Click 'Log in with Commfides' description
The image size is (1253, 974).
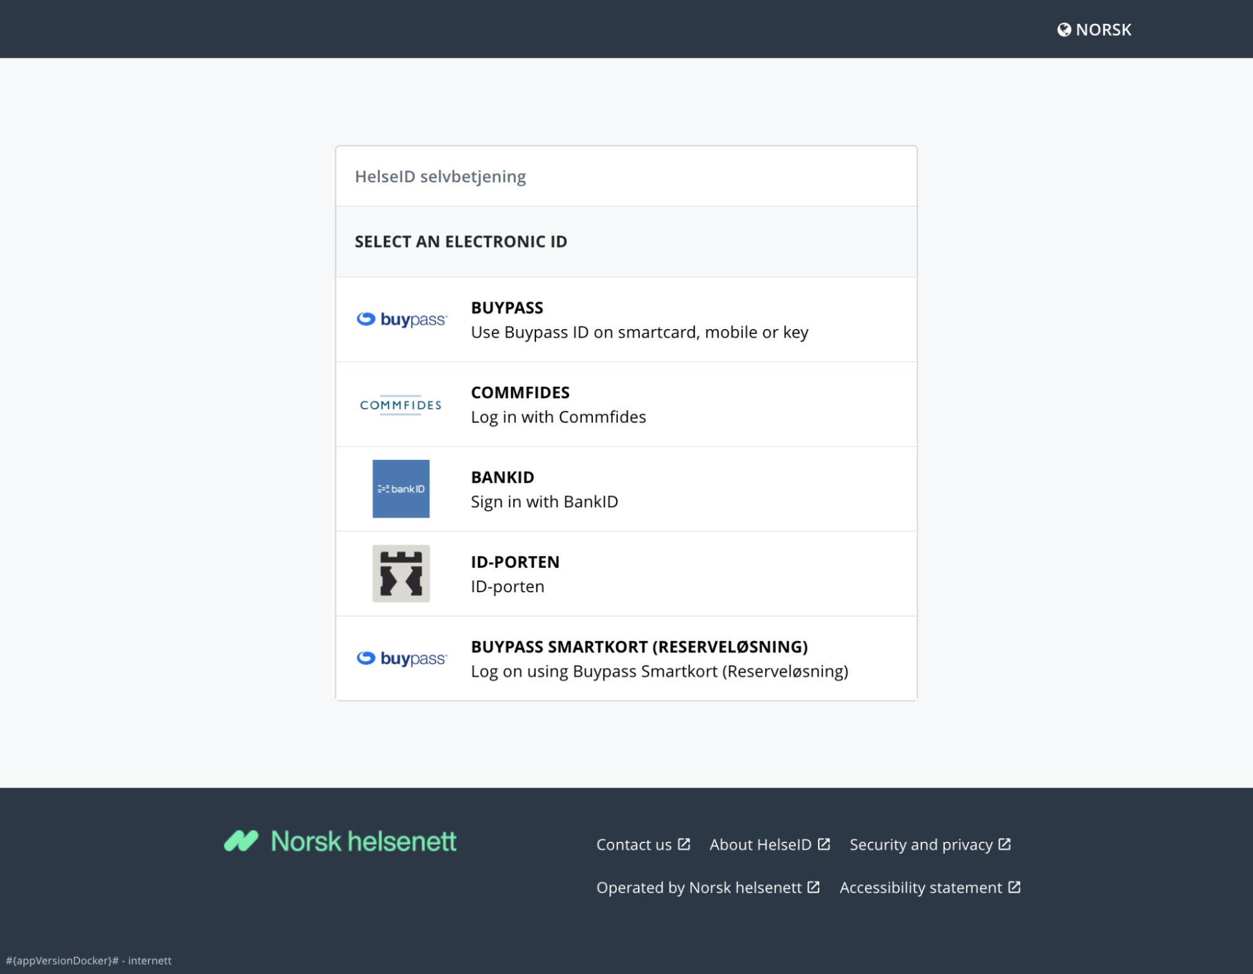tap(558, 417)
